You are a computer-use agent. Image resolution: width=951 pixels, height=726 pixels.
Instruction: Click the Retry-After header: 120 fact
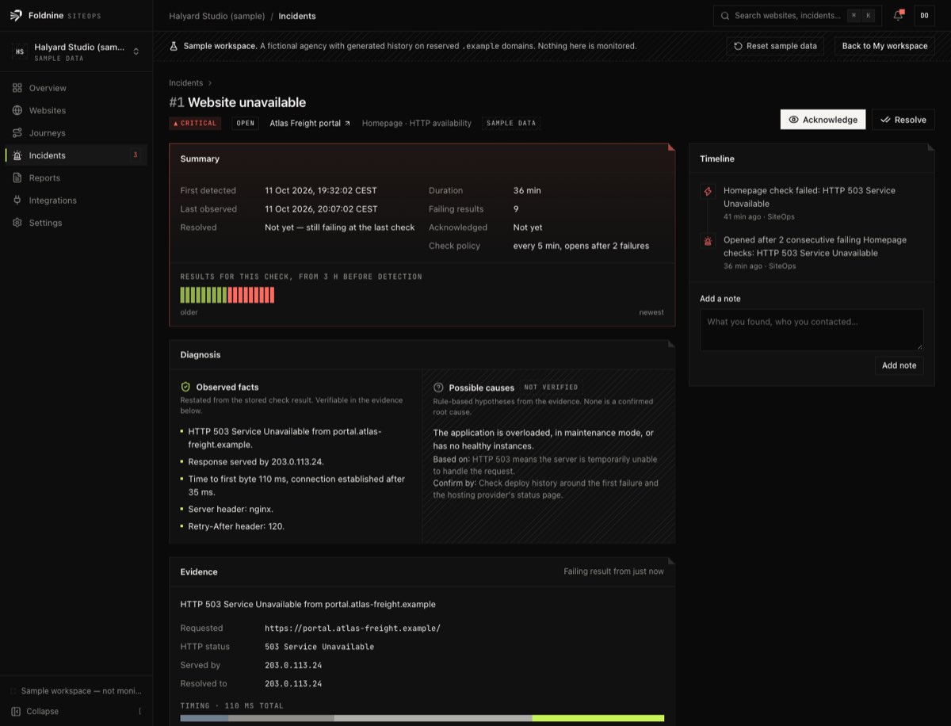236,526
